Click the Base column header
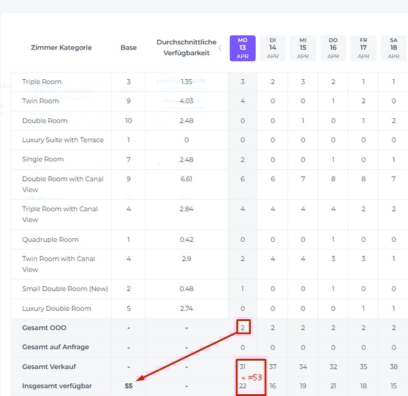 [128, 48]
